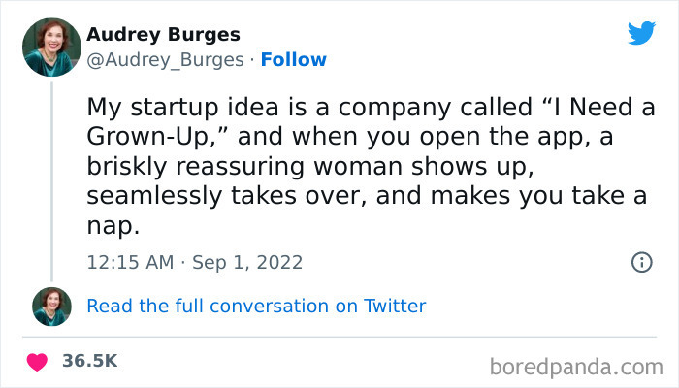The image size is (679, 388).
Task: Click the boredpanda.com watermark
Action: [x=575, y=367]
